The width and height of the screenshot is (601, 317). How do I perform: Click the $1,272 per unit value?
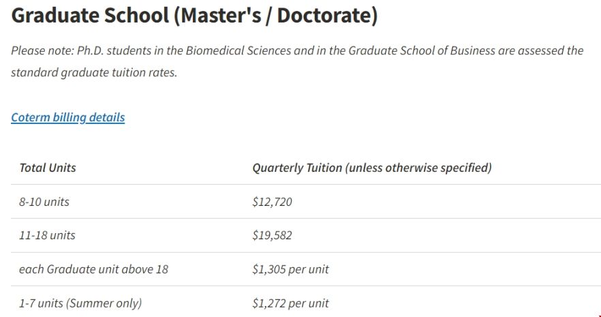[x=290, y=303]
